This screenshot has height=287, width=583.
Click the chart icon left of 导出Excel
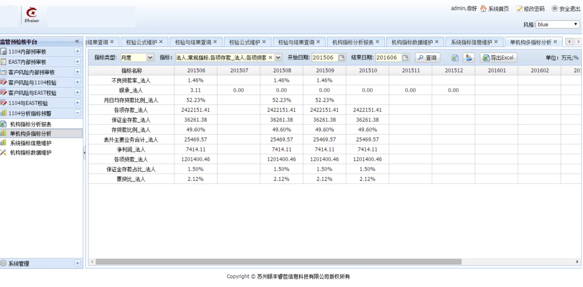(x=469, y=58)
